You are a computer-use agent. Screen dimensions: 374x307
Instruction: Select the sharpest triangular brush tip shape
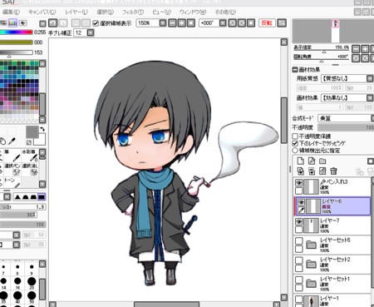click(17, 197)
